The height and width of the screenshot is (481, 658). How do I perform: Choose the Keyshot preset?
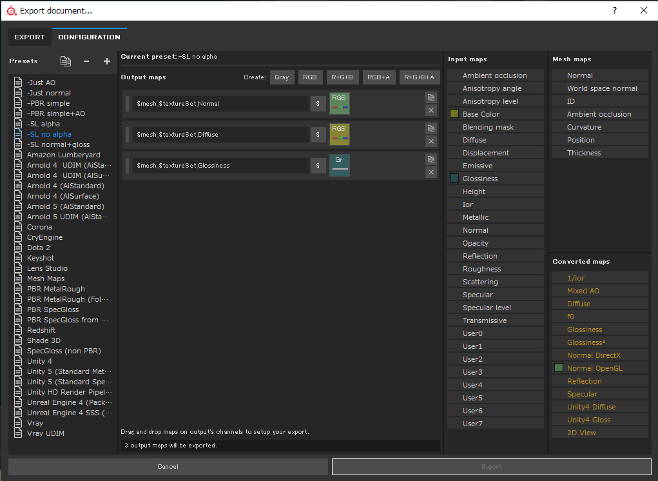coord(41,258)
